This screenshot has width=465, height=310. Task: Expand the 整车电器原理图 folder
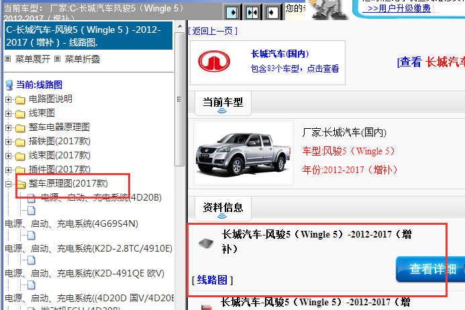8,128
